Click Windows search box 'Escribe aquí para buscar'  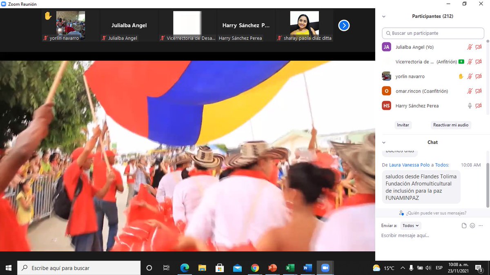click(x=79, y=268)
